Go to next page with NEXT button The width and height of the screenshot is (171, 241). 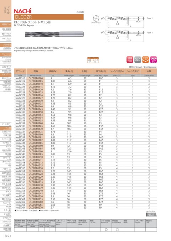pos(151,215)
